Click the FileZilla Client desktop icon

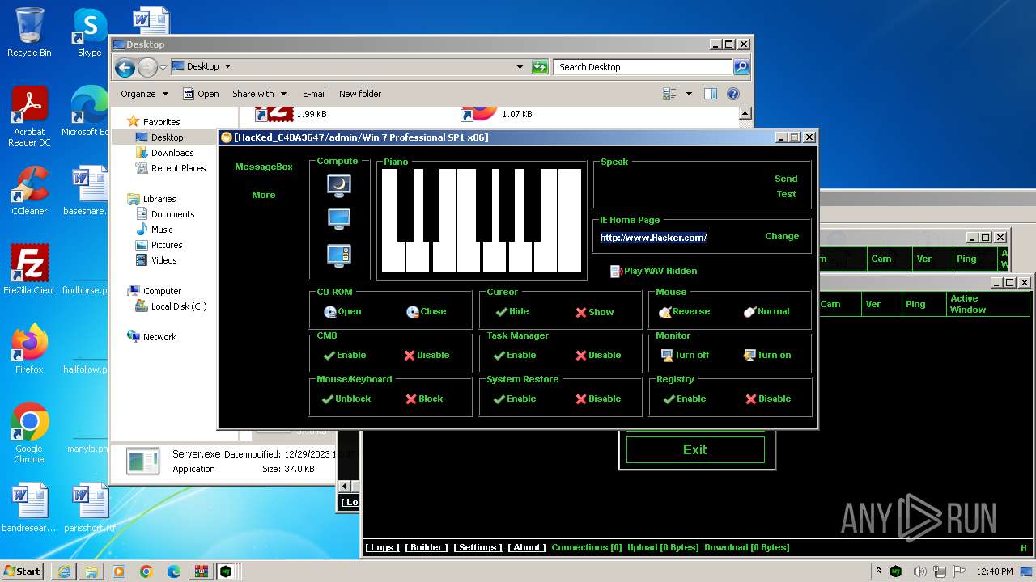pyautogui.click(x=29, y=269)
